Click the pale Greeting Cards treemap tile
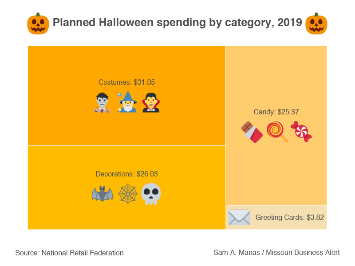Screen dimensions: 355x266 tap(276, 225)
